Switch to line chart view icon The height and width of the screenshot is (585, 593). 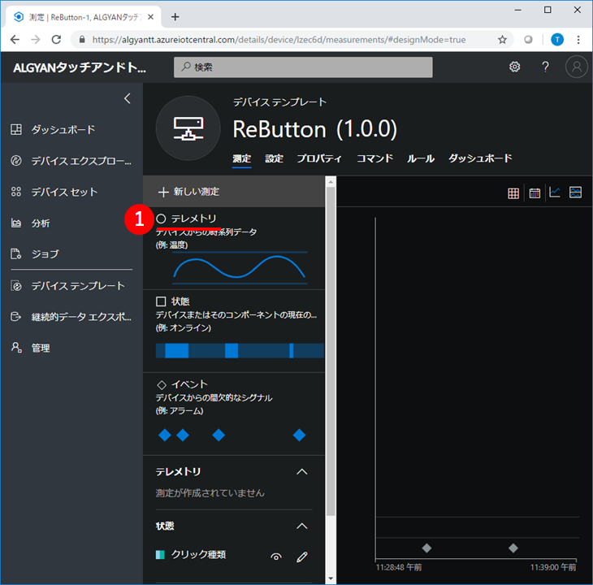[x=555, y=192]
